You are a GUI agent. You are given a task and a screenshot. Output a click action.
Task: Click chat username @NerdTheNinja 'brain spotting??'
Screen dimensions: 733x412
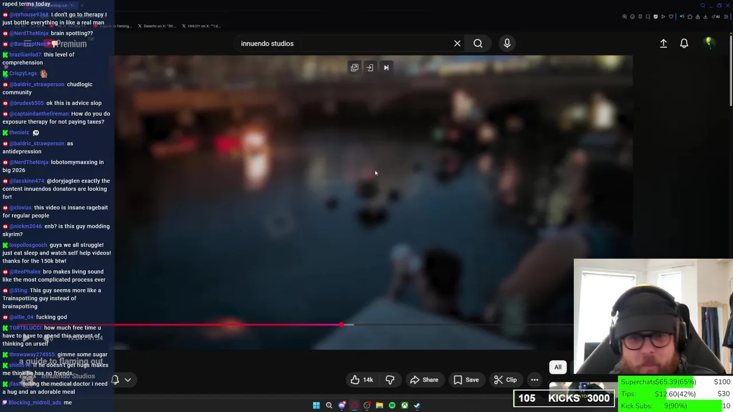tap(29, 33)
